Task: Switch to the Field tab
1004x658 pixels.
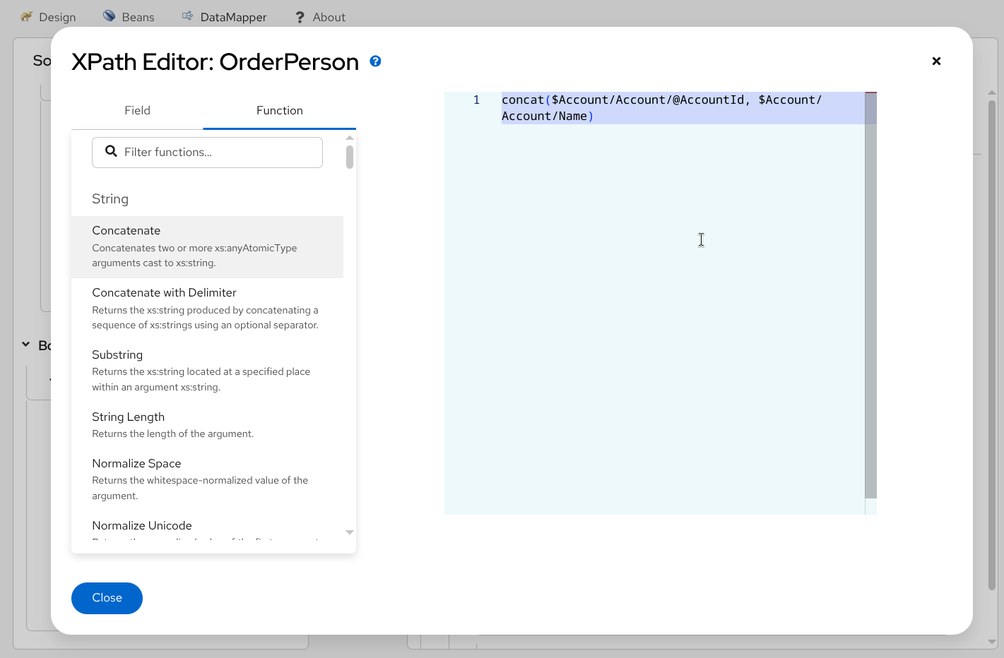Action: coord(137,110)
